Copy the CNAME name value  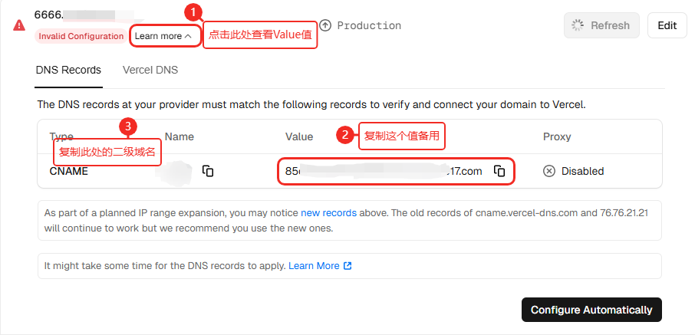coord(208,171)
